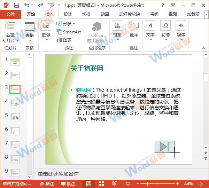
Task: Select slide 2 thumbnail
Action: 15,76
